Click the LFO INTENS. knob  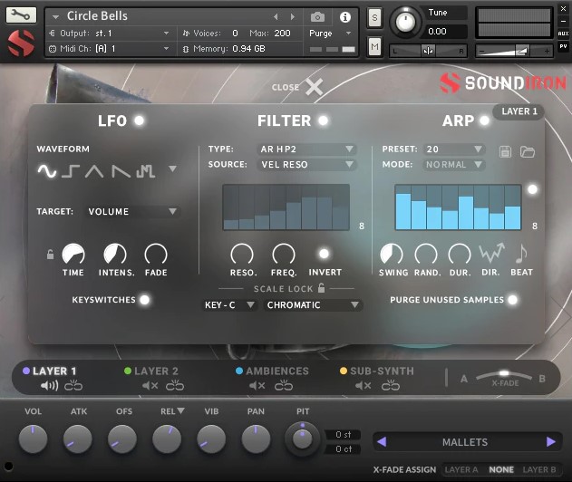pos(115,254)
